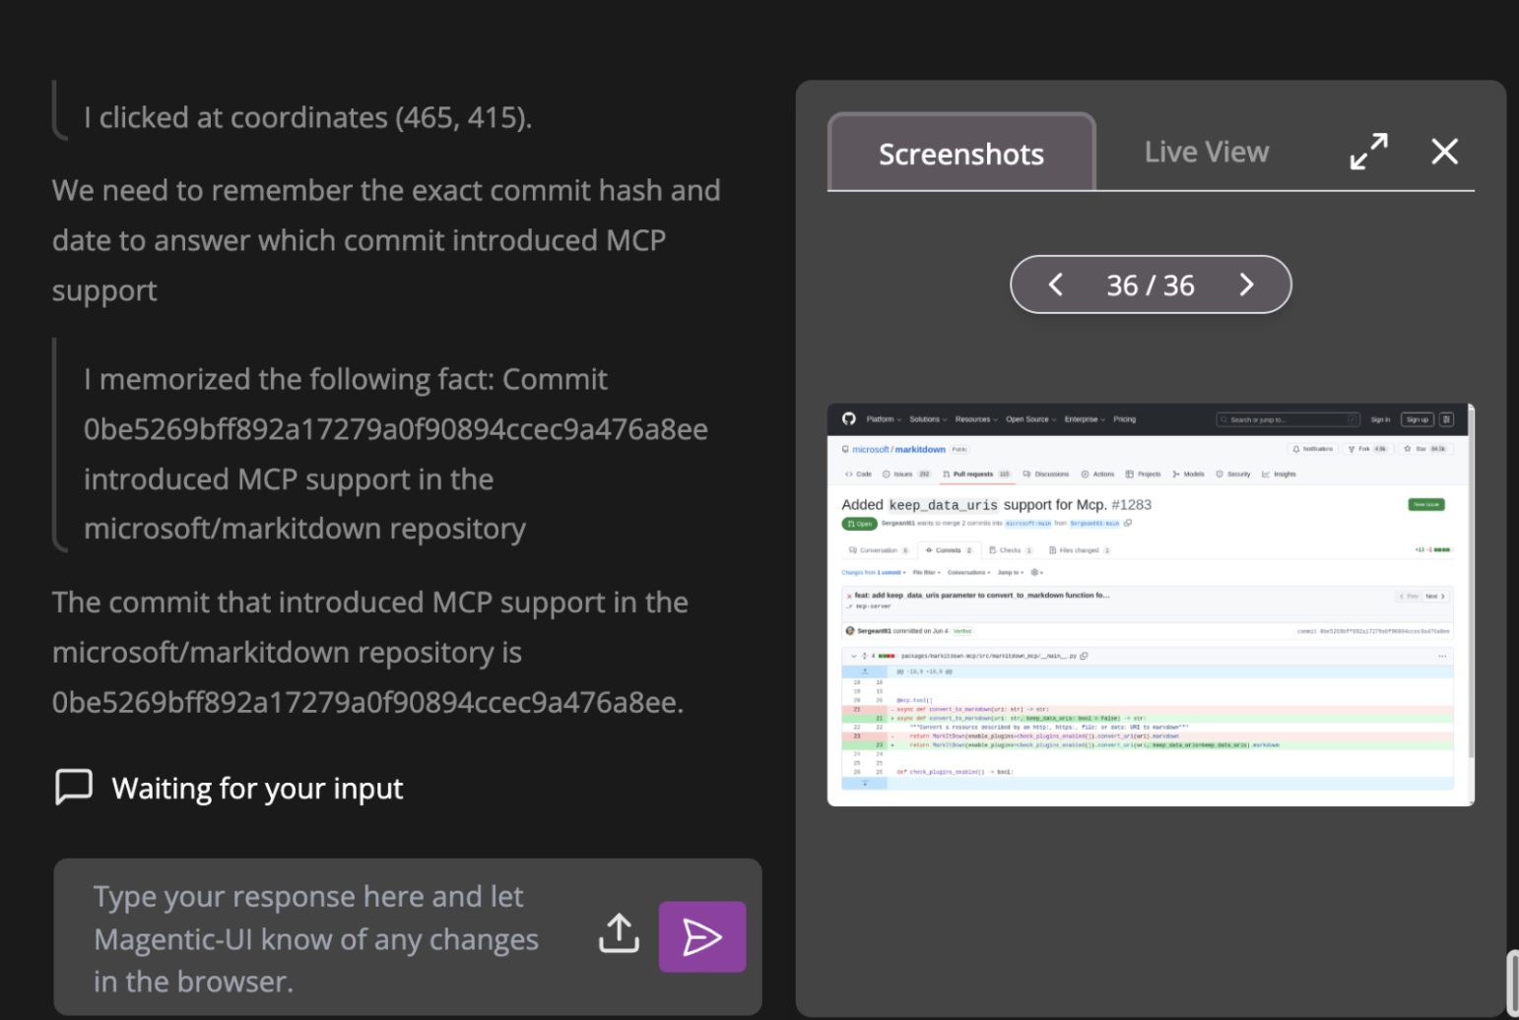The image size is (1519, 1020).
Task: Expand the Platform menu in the preview
Action: point(883,419)
